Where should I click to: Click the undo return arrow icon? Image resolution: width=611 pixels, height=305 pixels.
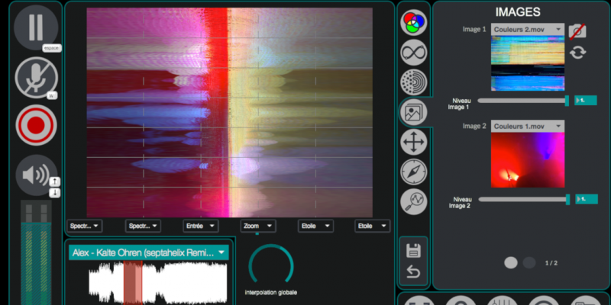[413, 271]
